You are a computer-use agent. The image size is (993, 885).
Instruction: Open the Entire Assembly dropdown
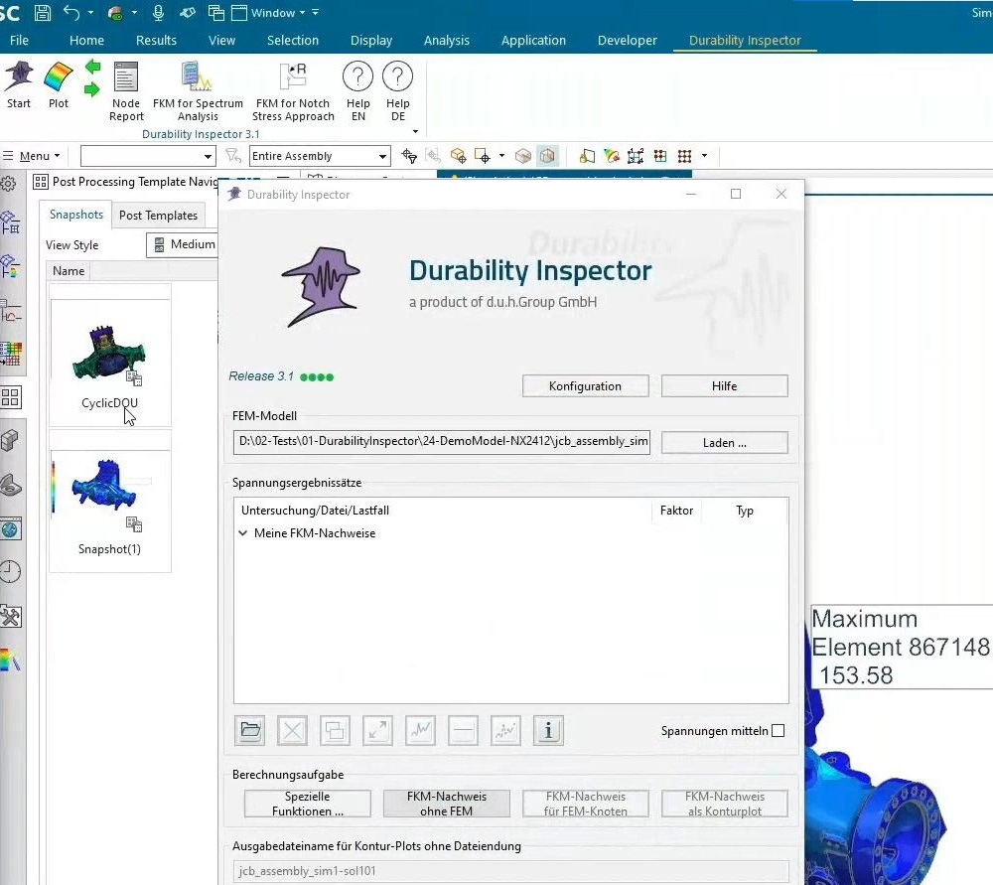coord(319,156)
